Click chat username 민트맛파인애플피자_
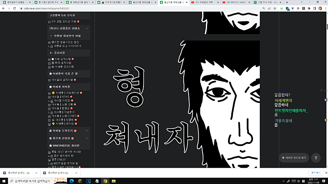 point(291,110)
